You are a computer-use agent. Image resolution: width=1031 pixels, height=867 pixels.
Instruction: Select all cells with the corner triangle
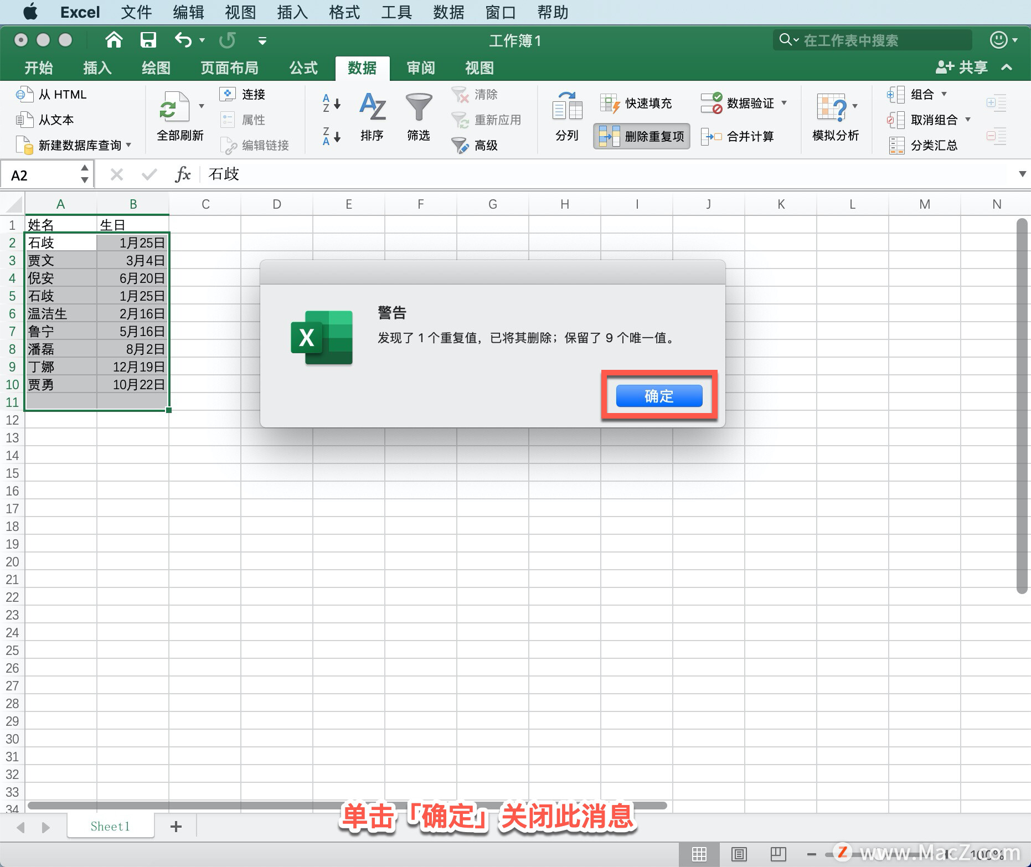coord(14,204)
